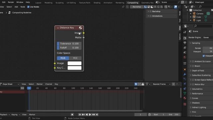Open the Help menu

28,2
